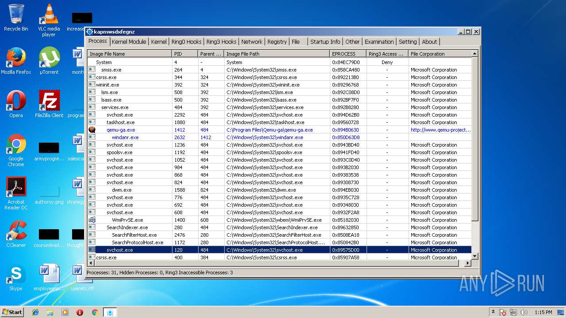Open Internet Explorer in the taskbar
Viewport: 566px width, 318px height.
tap(35, 312)
